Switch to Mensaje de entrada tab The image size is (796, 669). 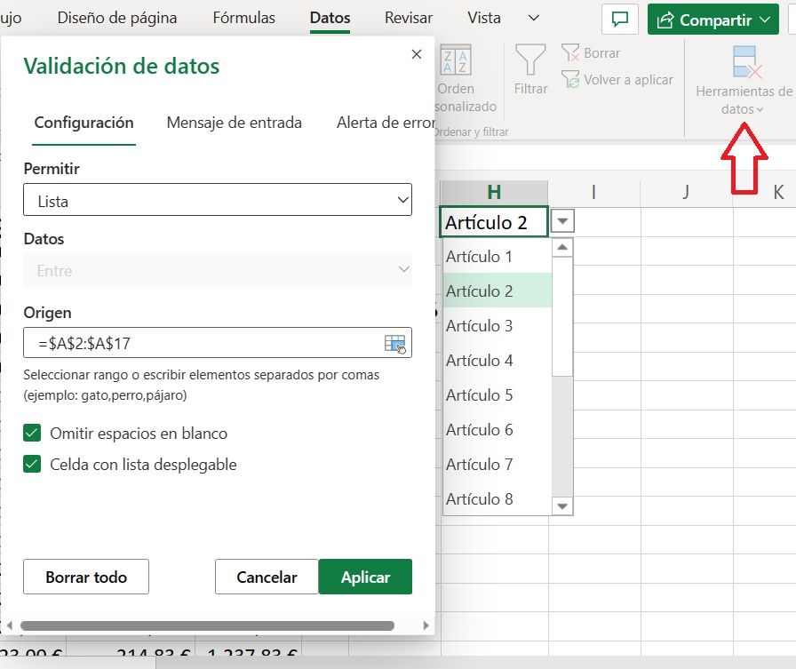(234, 123)
